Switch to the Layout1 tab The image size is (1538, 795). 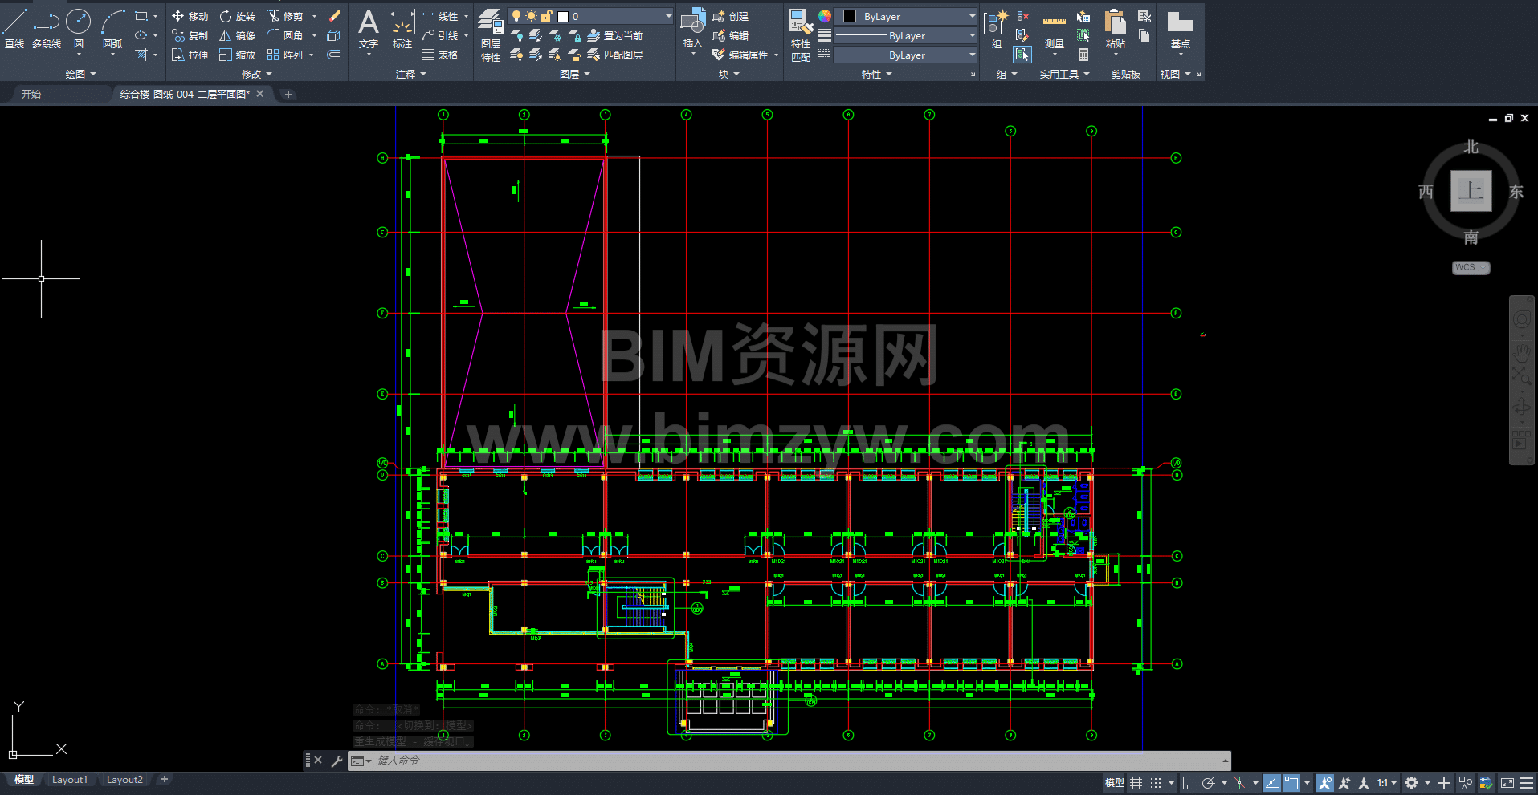tap(70, 780)
